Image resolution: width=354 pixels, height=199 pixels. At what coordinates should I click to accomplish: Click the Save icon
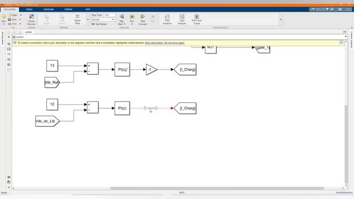pyautogui.click(x=9, y=20)
